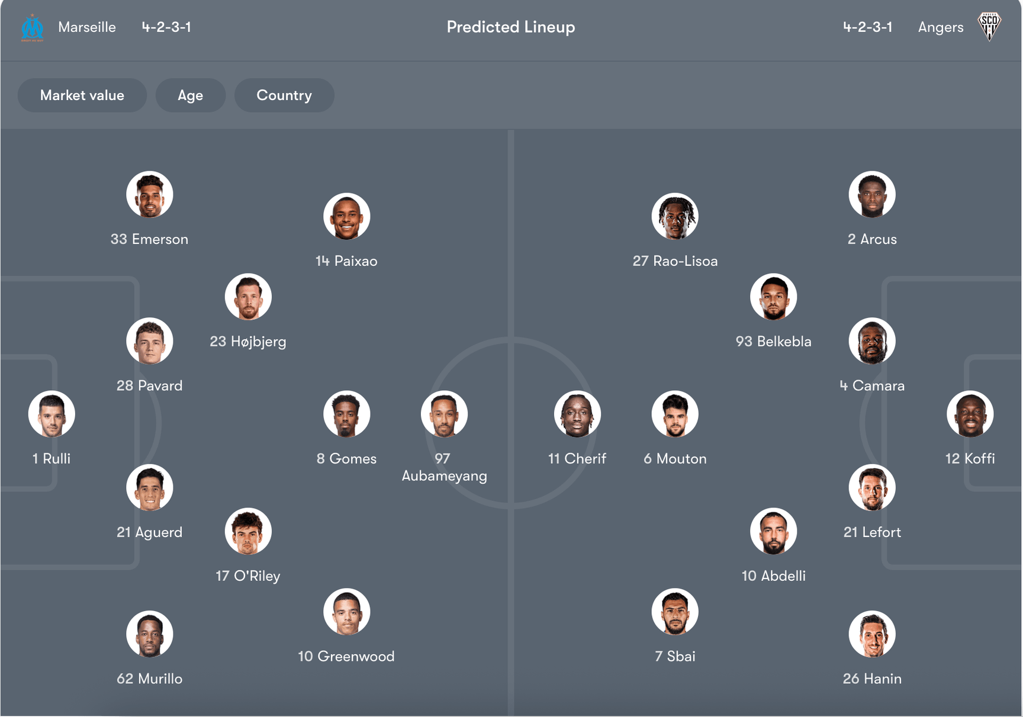This screenshot has height=717, width=1023.
Task: Toggle the Market value filter
Action: (82, 95)
